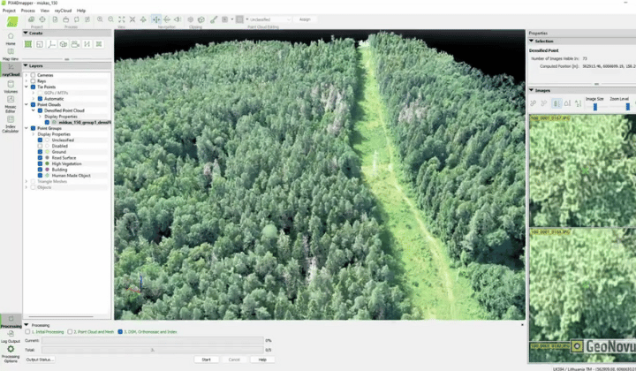Click the Home sidebar icon
Image resolution: width=636 pixels, height=371 pixels.
(11, 36)
